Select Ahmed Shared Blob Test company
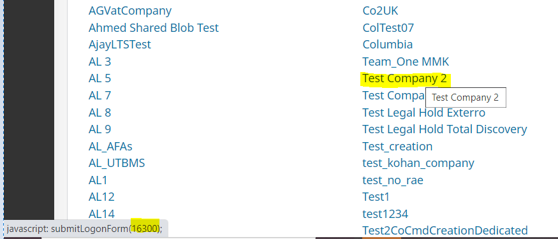The height and width of the screenshot is (239, 558). click(154, 28)
